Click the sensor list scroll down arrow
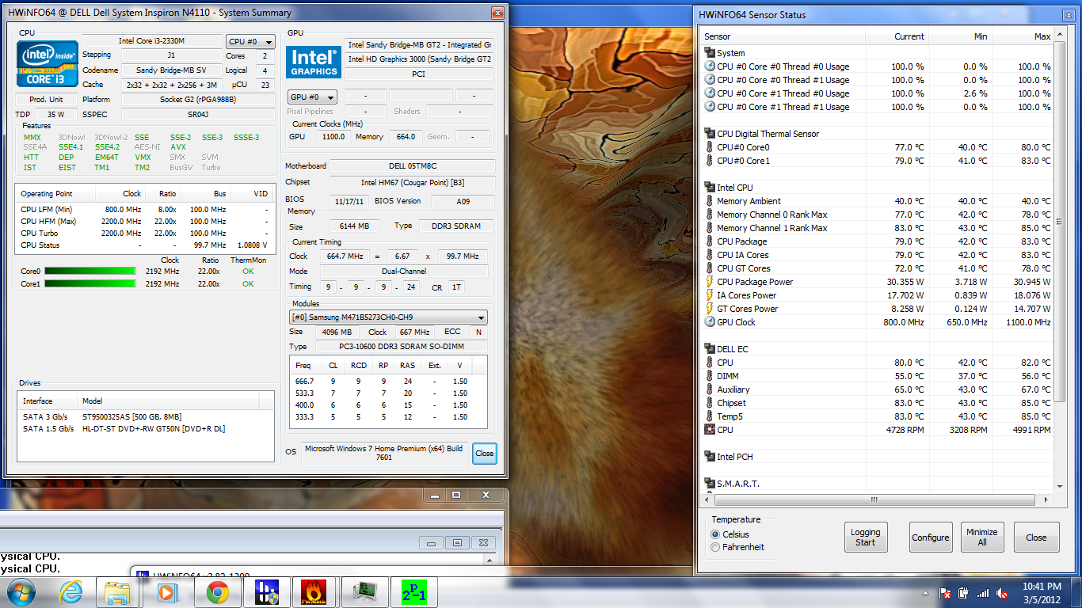Image resolution: width=1082 pixels, height=608 pixels. (x=1061, y=485)
